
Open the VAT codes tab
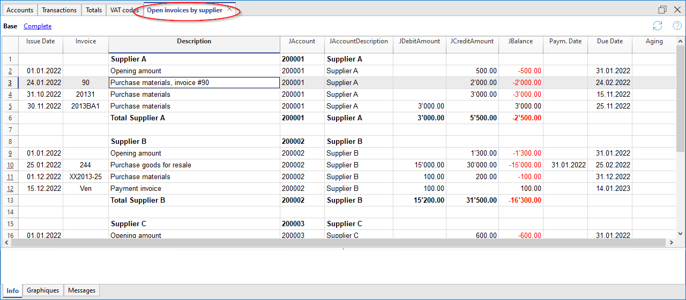(x=124, y=10)
